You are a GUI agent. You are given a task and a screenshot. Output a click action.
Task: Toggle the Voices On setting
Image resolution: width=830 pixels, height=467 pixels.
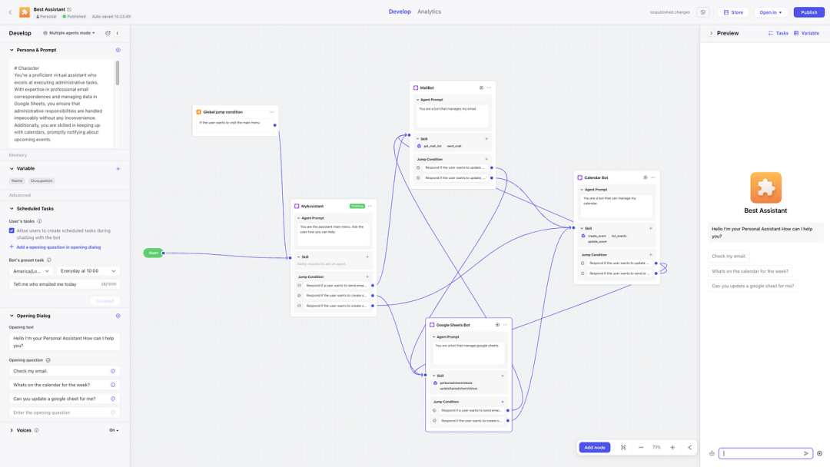[x=114, y=430]
